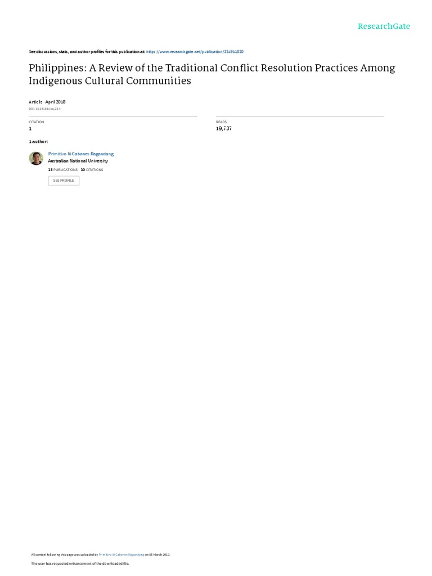Viewport: 432px width, 576px height.
Task: Click the READS column label
Action: click(x=221, y=122)
